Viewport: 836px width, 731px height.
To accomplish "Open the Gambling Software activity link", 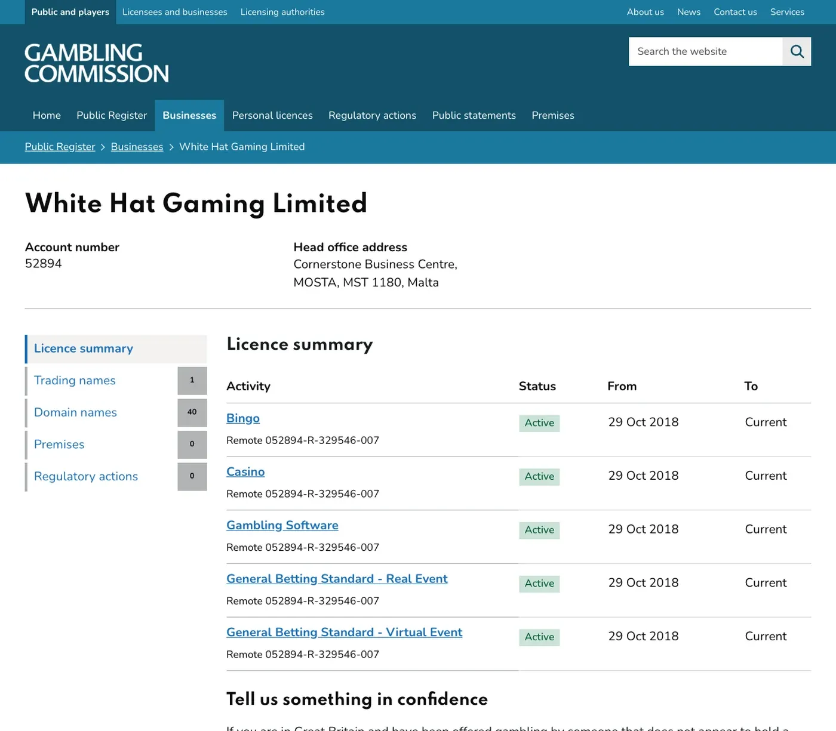I will tap(282, 526).
